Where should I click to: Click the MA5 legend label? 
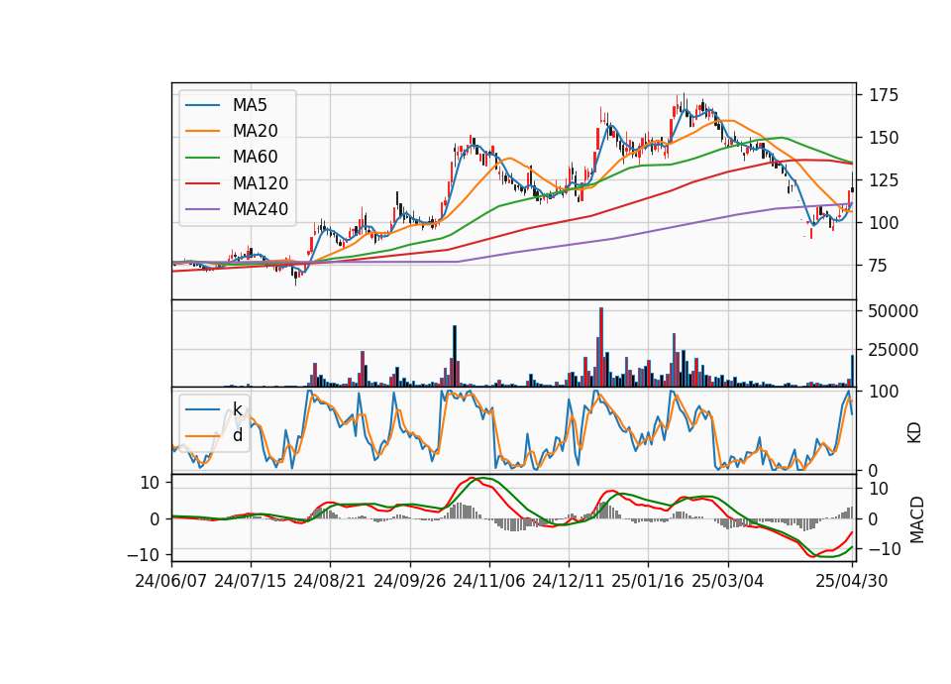click(x=250, y=105)
